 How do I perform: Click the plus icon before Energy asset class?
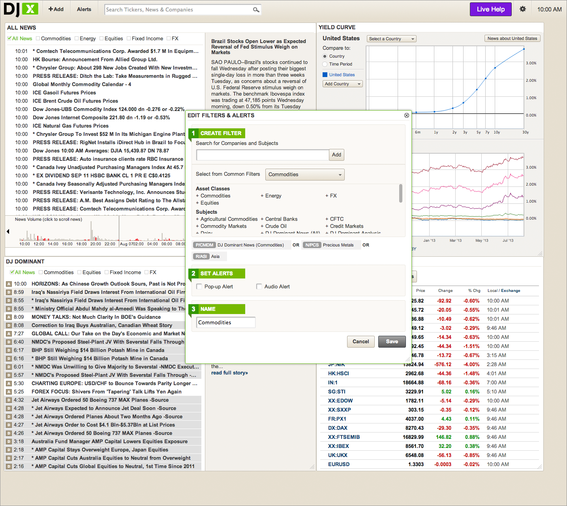(262, 196)
